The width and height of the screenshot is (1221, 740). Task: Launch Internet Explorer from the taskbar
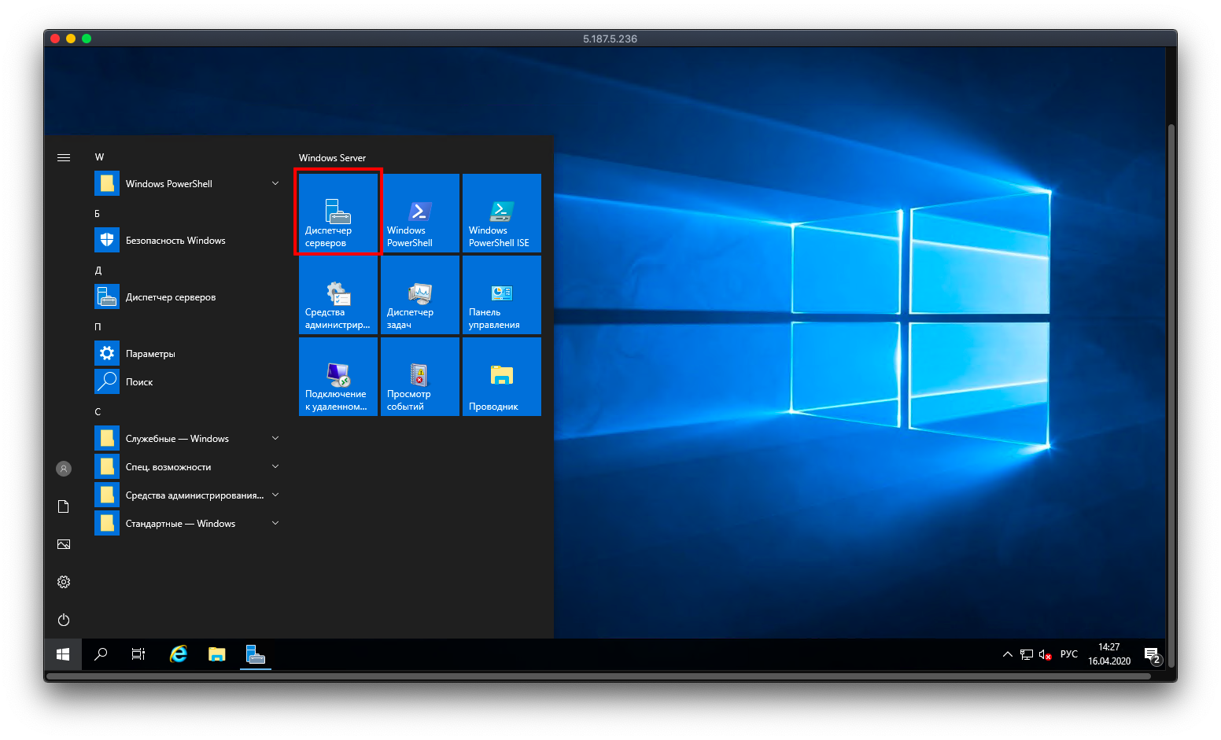(x=179, y=654)
